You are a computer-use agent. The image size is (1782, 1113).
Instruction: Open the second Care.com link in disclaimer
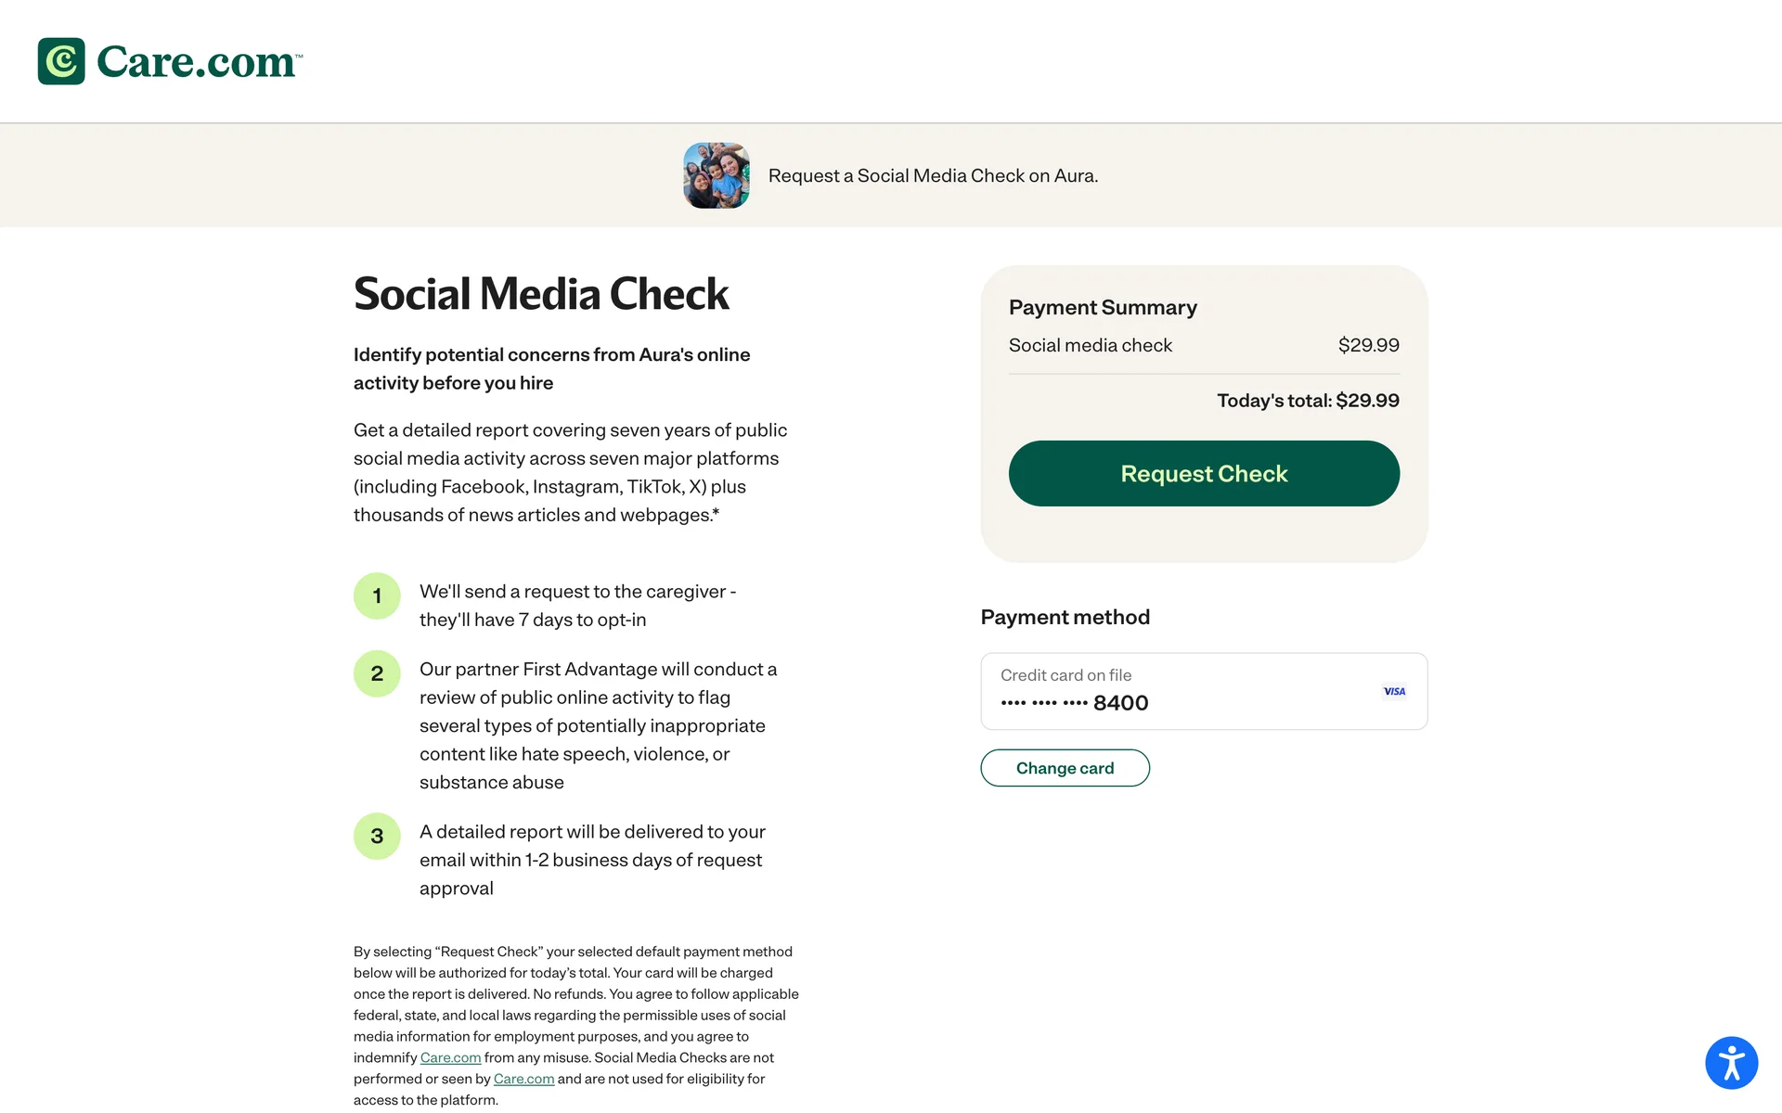click(x=523, y=1079)
